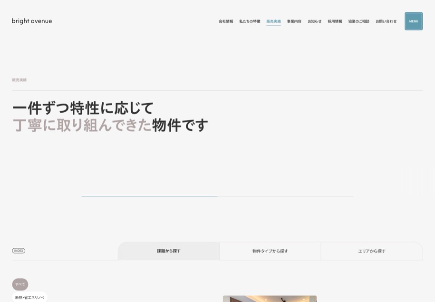Click the horizontal progress bar
Screen dimensions: 435x302
(x=218, y=196)
